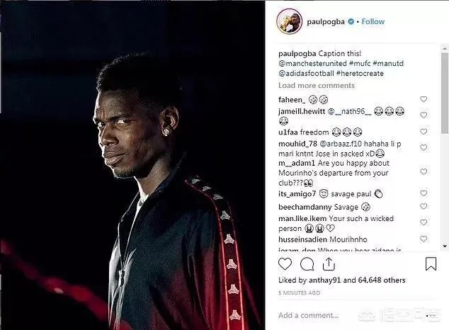Like u1faa's freedom comment heart
The image size is (449, 330).
424,132
